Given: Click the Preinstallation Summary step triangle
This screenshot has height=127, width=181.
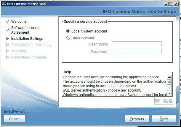Looking at the screenshot, I should [x=8, y=45].
